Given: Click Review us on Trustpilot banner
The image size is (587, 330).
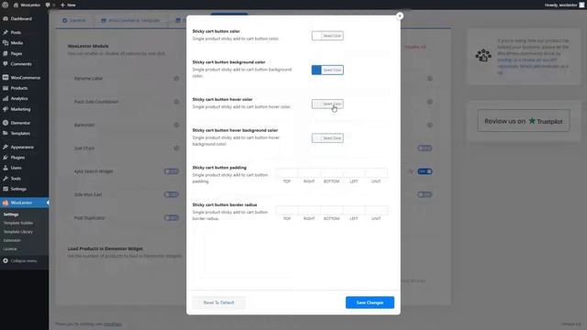Looking at the screenshot, I should click(x=524, y=121).
